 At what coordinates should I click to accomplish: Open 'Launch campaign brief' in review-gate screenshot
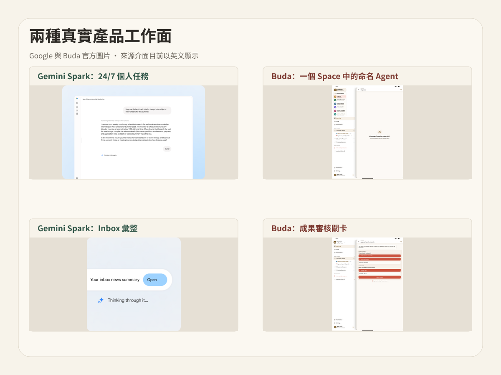click(343, 261)
